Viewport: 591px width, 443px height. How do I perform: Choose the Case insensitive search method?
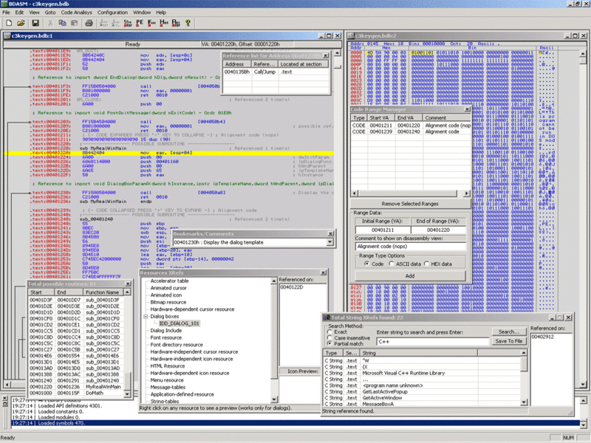(329, 338)
